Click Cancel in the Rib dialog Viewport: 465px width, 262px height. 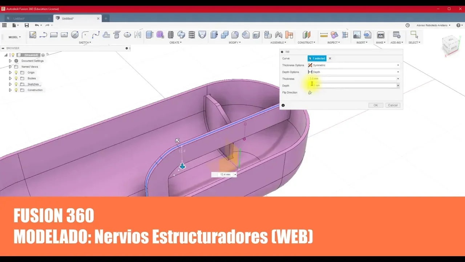393,105
